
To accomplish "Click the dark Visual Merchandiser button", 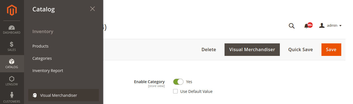I will tap(252, 49).
